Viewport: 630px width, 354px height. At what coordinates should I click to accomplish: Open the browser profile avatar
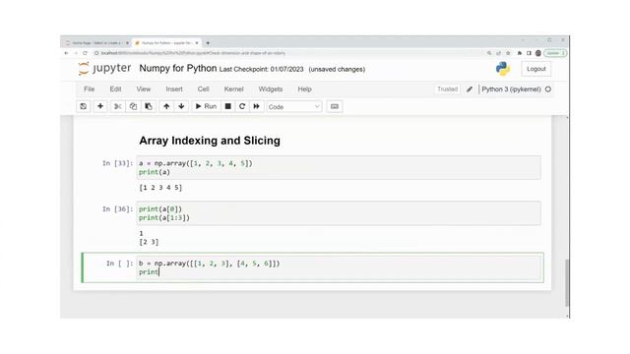point(538,53)
